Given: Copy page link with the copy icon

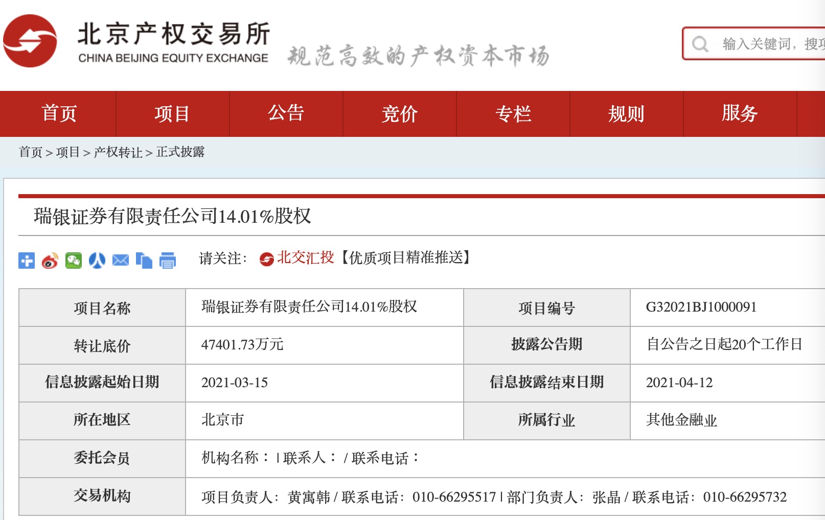Looking at the screenshot, I should click(x=144, y=261).
